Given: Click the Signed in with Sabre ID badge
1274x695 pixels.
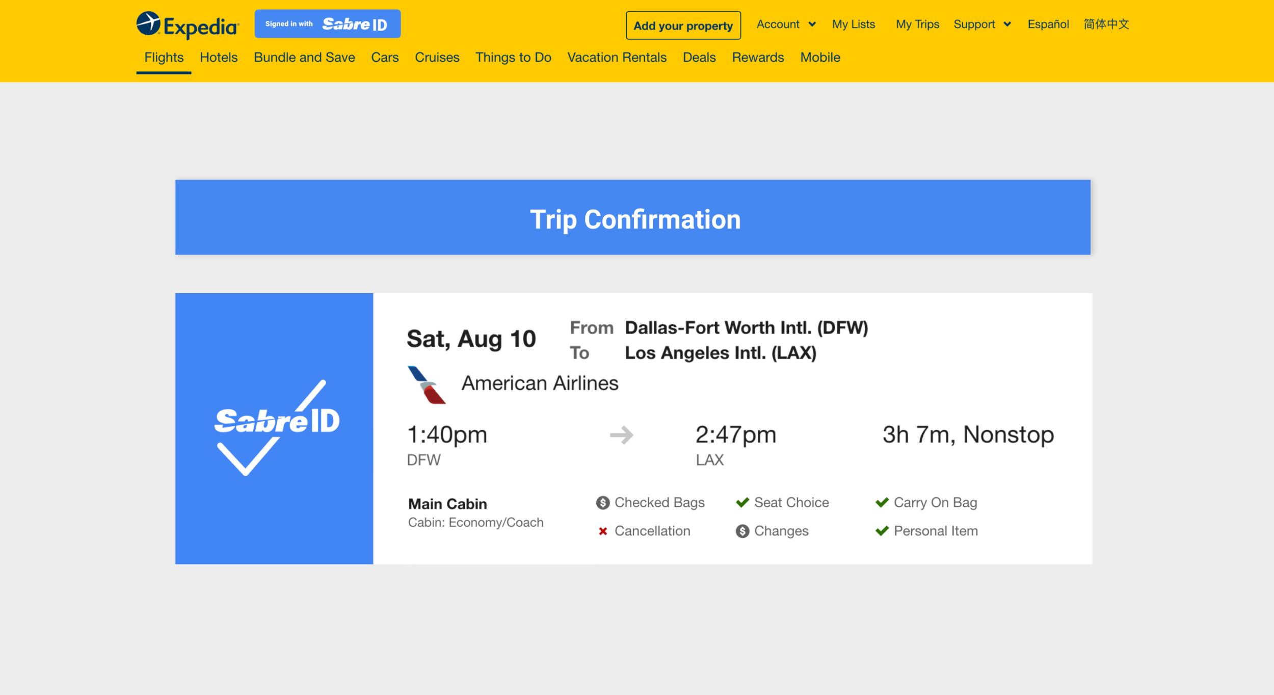Looking at the screenshot, I should pyautogui.click(x=328, y=24).
